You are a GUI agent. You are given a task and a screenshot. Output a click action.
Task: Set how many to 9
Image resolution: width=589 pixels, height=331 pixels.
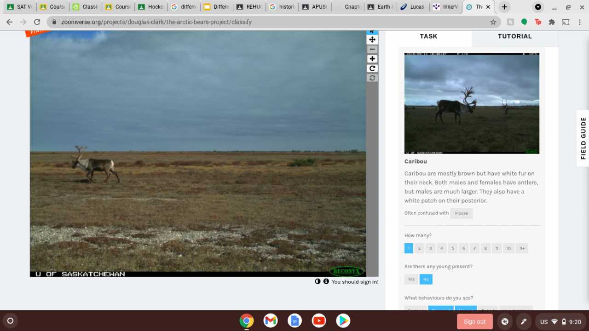(497, 248)
